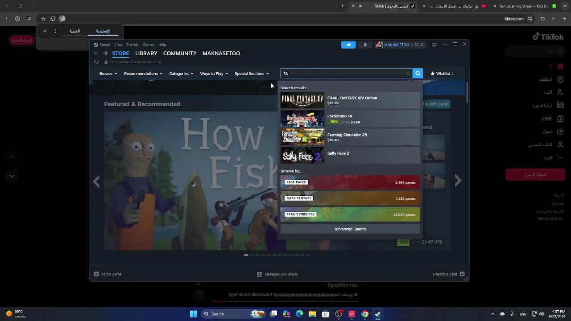Open File Explorer from taskbar
Viewport: 571px width, 321px height.
pos(312,314)
